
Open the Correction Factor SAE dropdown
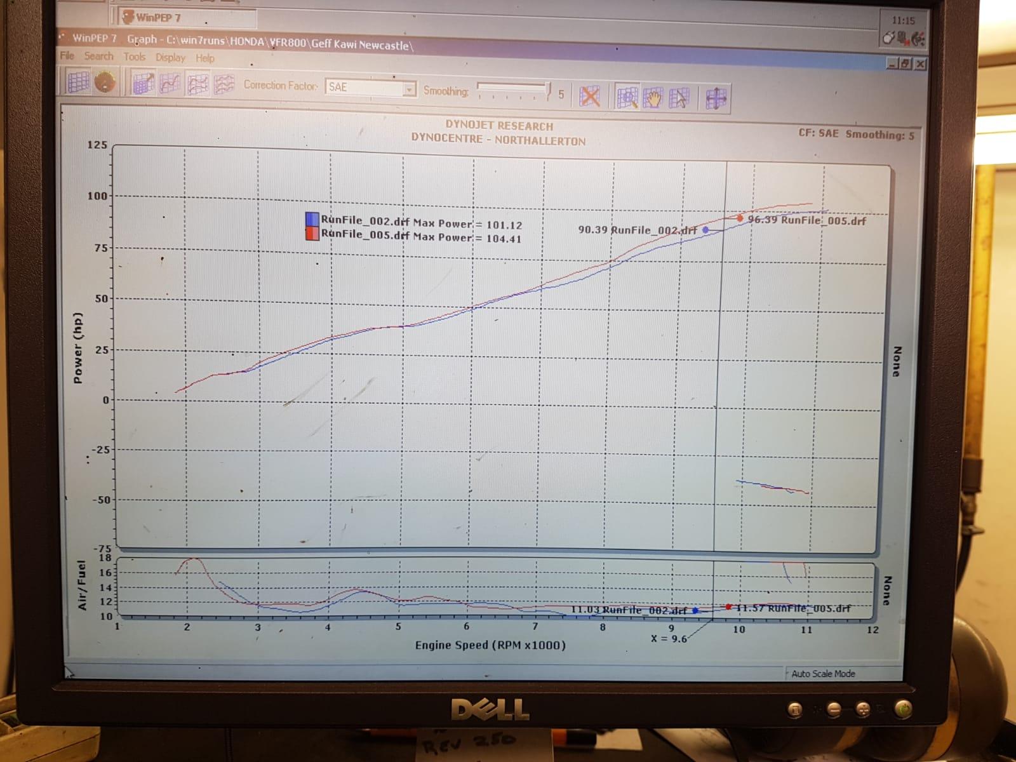click(x=370, y=88)
